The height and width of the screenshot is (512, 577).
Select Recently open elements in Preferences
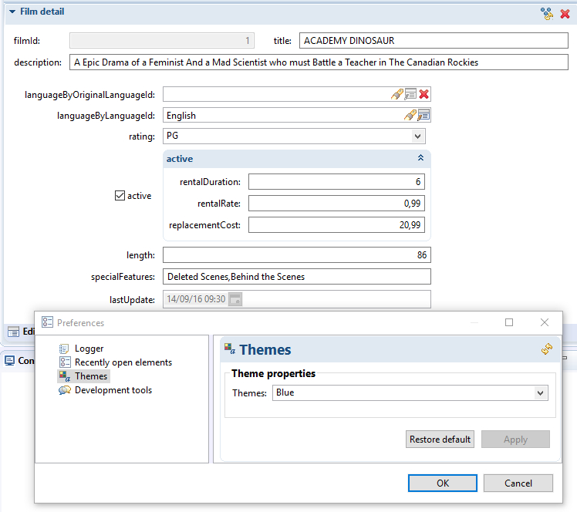(x=123, y=362)
